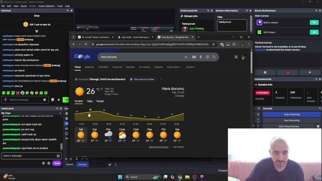Toggle the Built-in stream output

click(314, 23)
